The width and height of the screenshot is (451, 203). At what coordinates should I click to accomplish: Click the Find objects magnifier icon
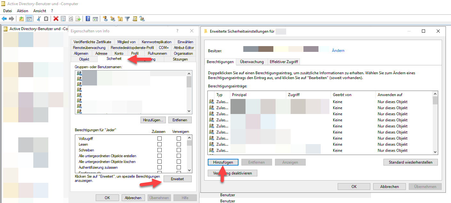click(135, 19)
